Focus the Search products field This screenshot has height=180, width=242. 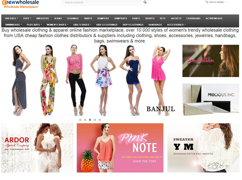coord(103,2)
